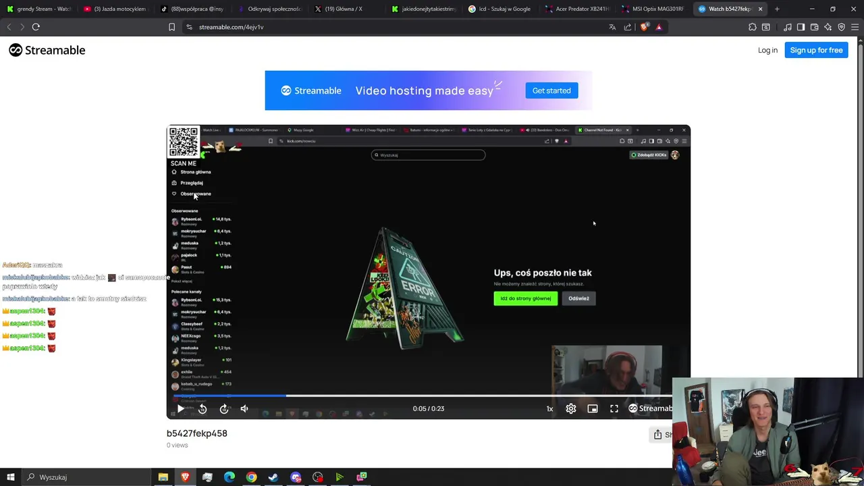The width and height of the screenshot is (864, 486).
Task: Open browser main hamburger menu
Action: coord(855,27)
